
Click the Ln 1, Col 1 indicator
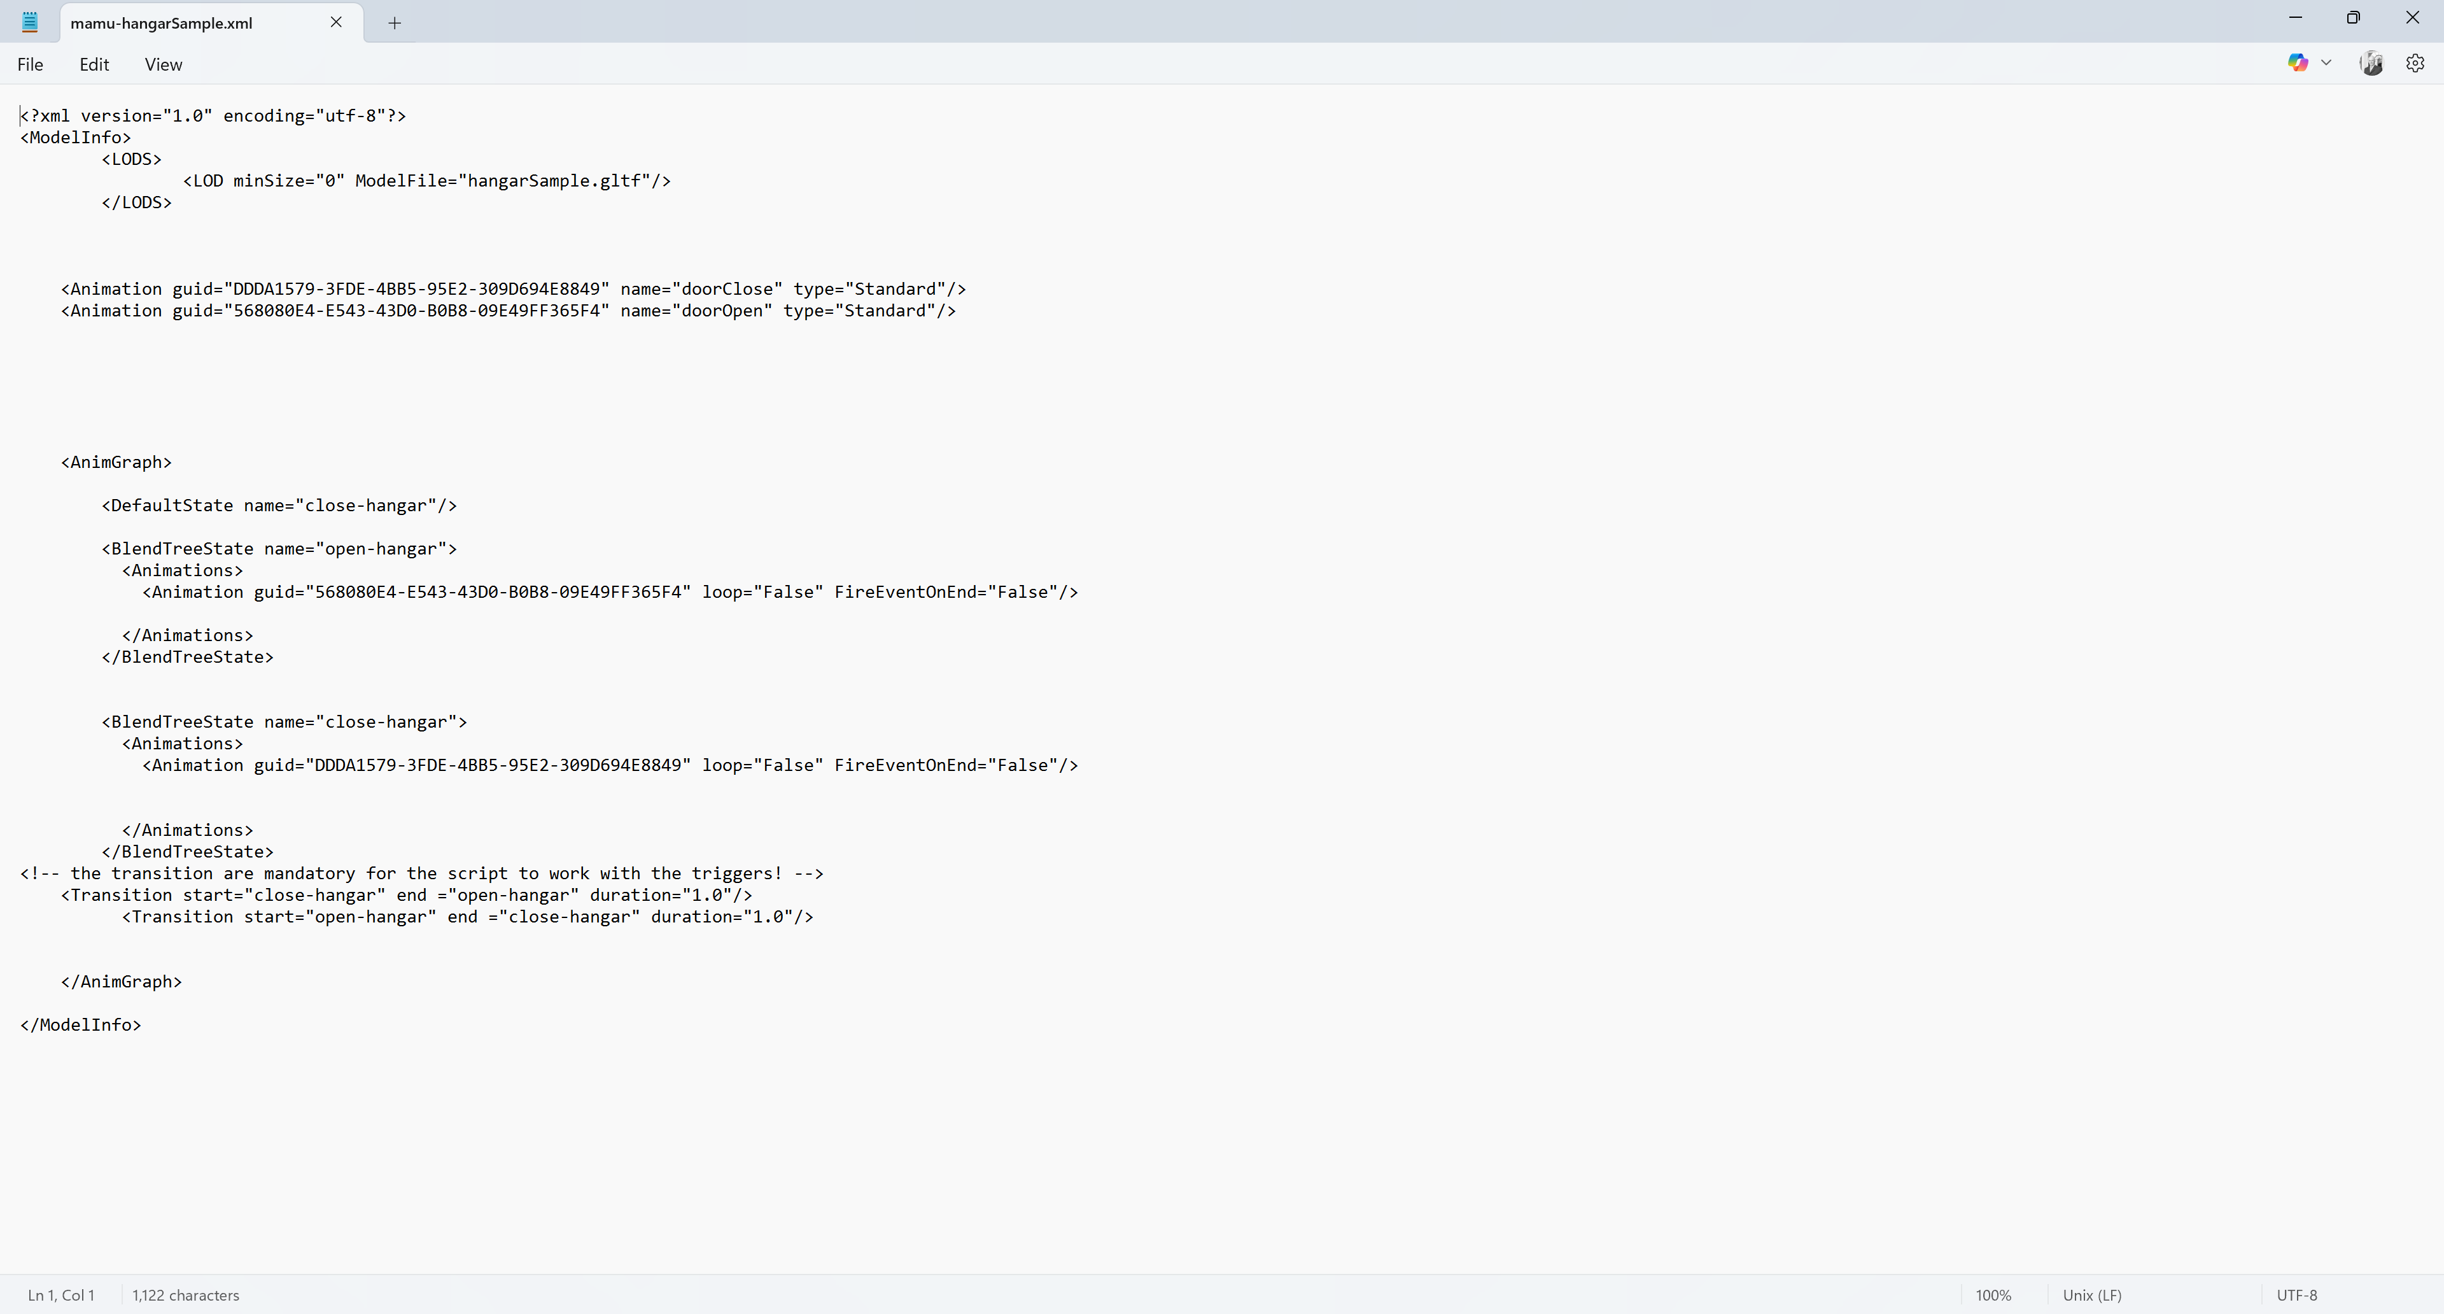[x=60, y=1295]
